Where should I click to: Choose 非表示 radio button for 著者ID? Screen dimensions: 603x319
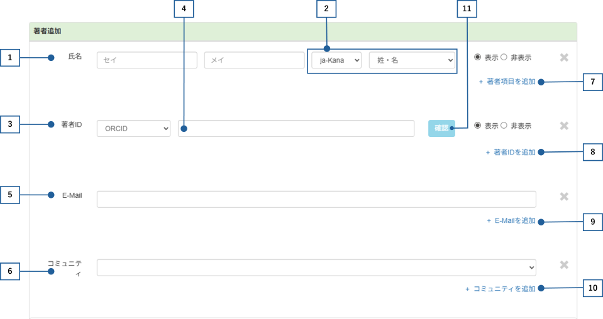(504, 126)
